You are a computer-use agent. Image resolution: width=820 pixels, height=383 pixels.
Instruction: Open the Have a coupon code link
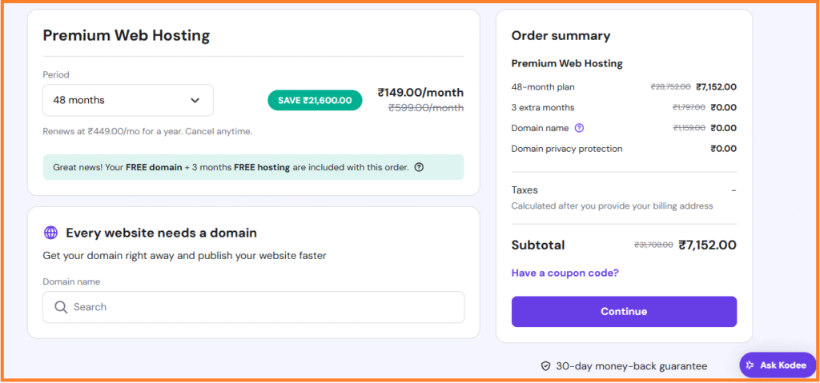pos(565,273)
